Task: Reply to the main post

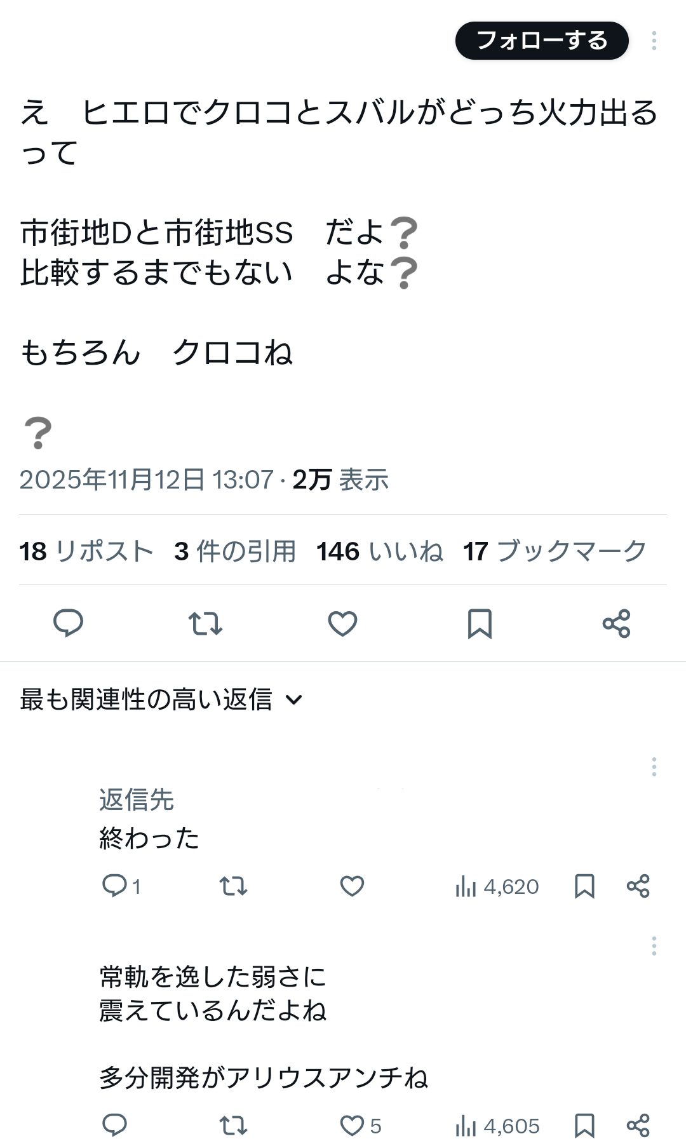Action: click(x=68, y=623)
